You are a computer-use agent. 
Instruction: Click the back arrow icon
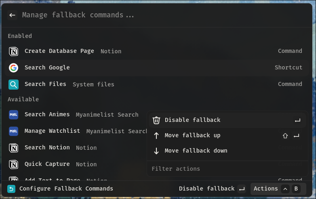click(x=12, y=15)
